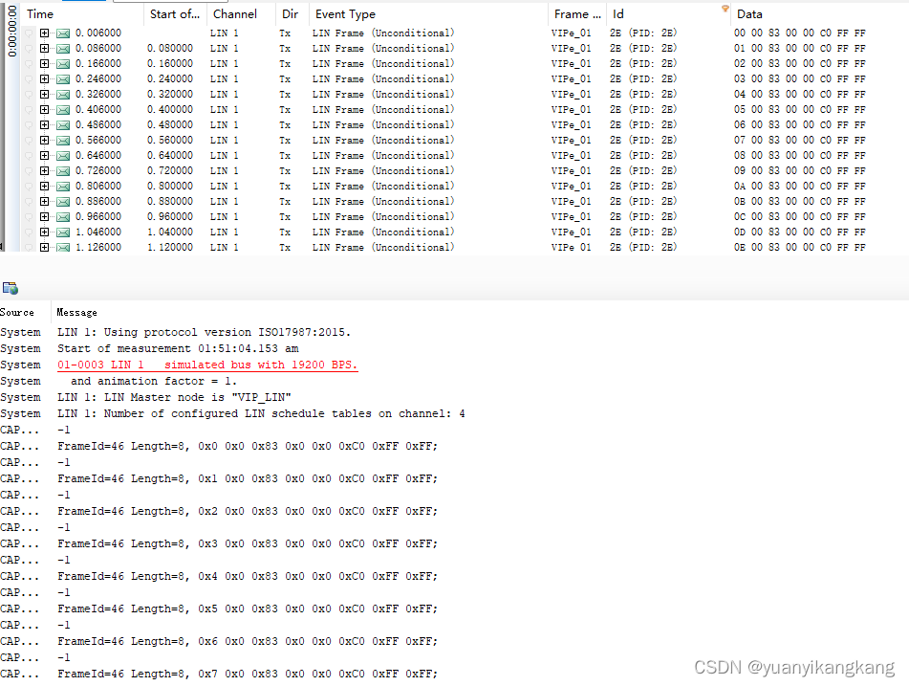Click the filter icon on the Id column header
Image resolution: width=909 pixels, height=686 pixels.
coord(725,8)
